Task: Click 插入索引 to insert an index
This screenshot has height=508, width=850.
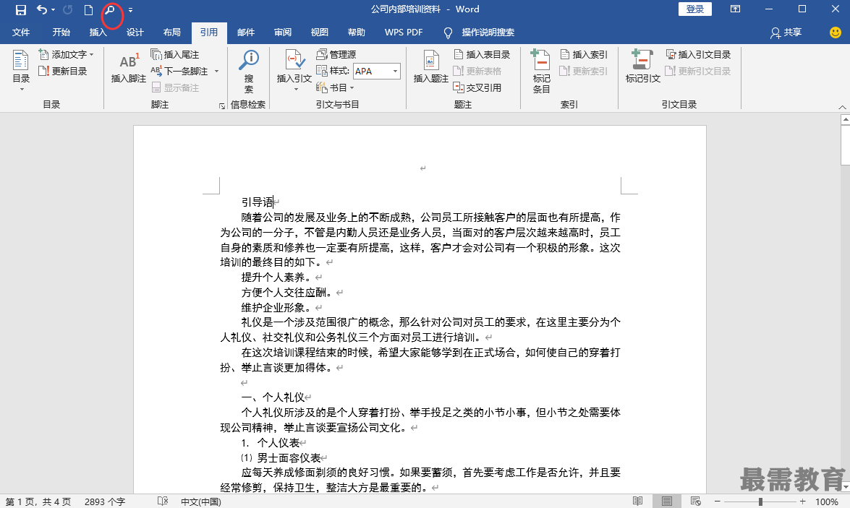Action: point(584,55)
